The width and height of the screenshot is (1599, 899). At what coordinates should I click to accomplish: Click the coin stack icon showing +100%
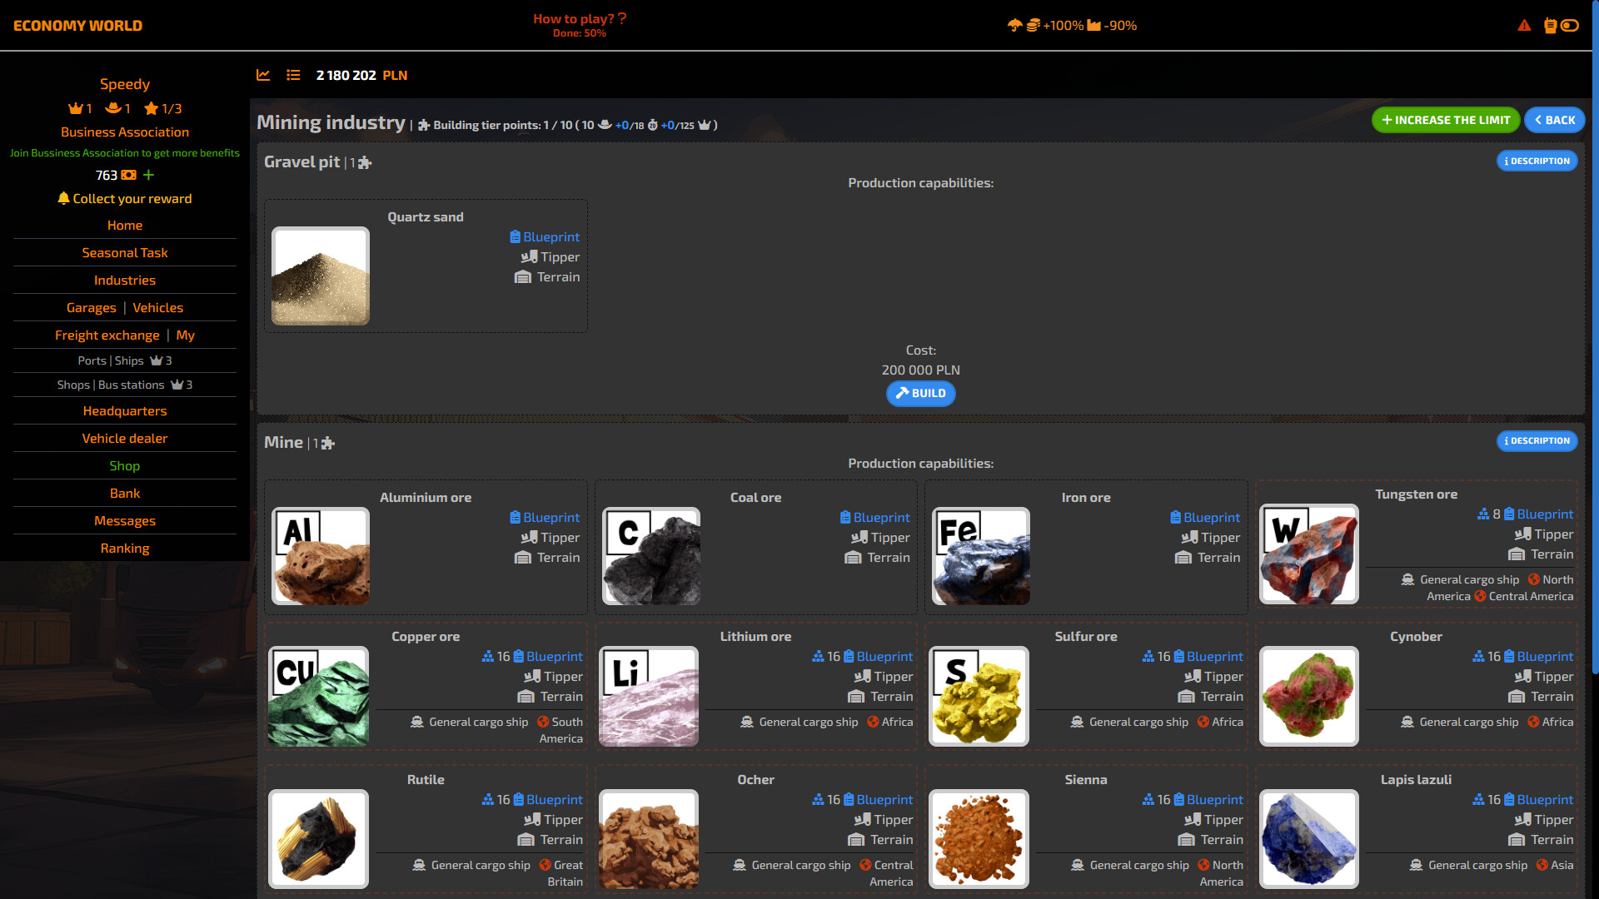tap(1033, 26)
